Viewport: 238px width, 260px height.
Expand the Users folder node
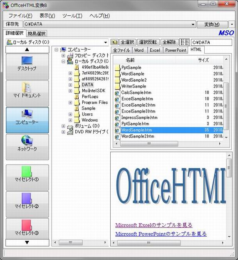[x=70, y=115]
